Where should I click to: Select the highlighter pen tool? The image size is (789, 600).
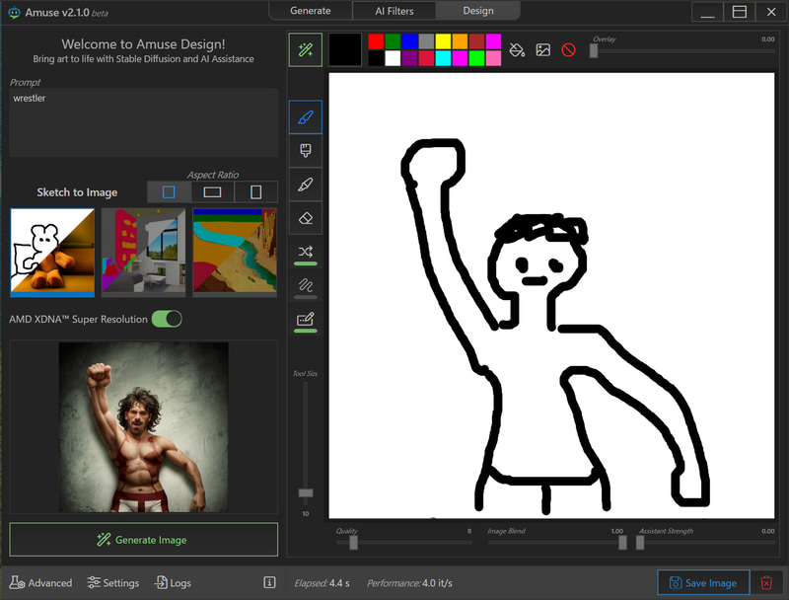306,185
